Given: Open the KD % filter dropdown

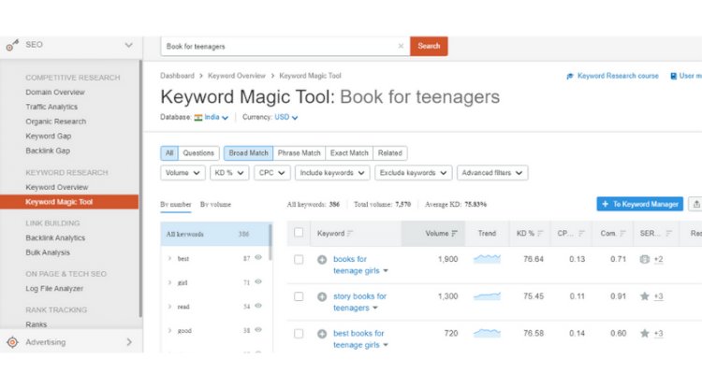Looking at the screenshot, I should 229,173.
